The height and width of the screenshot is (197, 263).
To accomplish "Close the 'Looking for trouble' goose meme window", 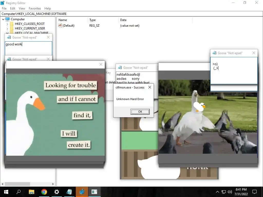I will 101,64.
